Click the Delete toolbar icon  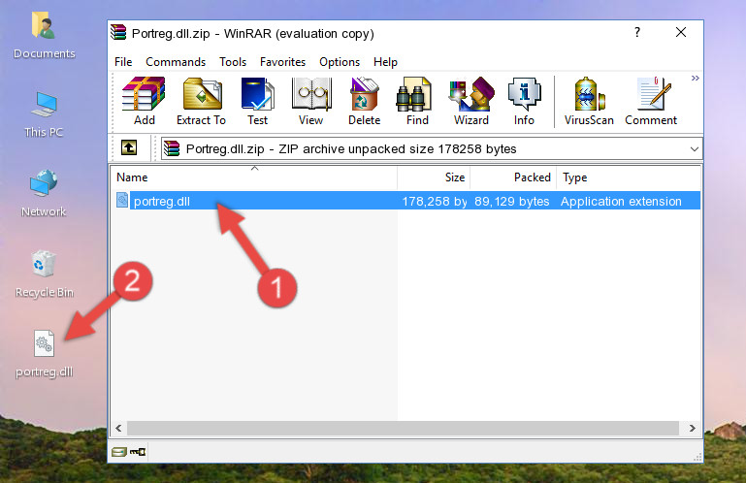click(365, 101)
